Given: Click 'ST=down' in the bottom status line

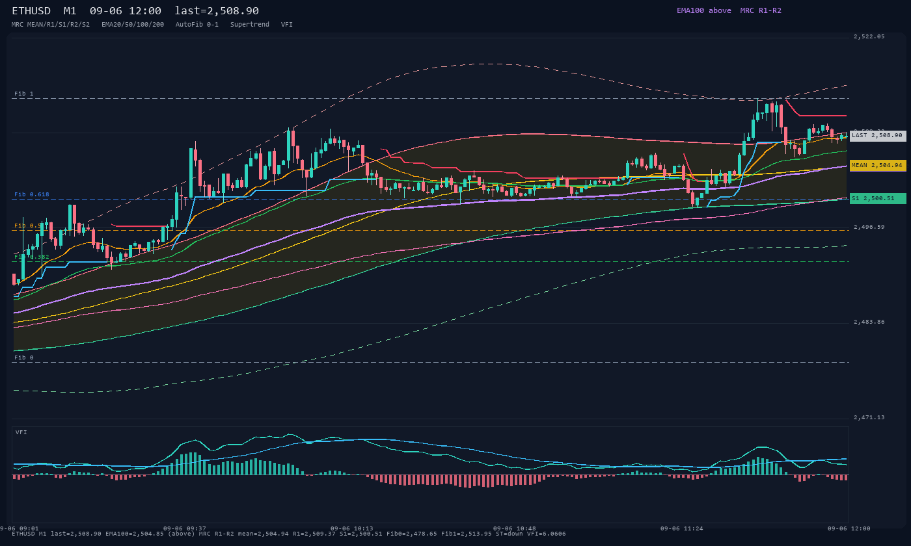Looking at the screenshot, I should click(509, 534).
